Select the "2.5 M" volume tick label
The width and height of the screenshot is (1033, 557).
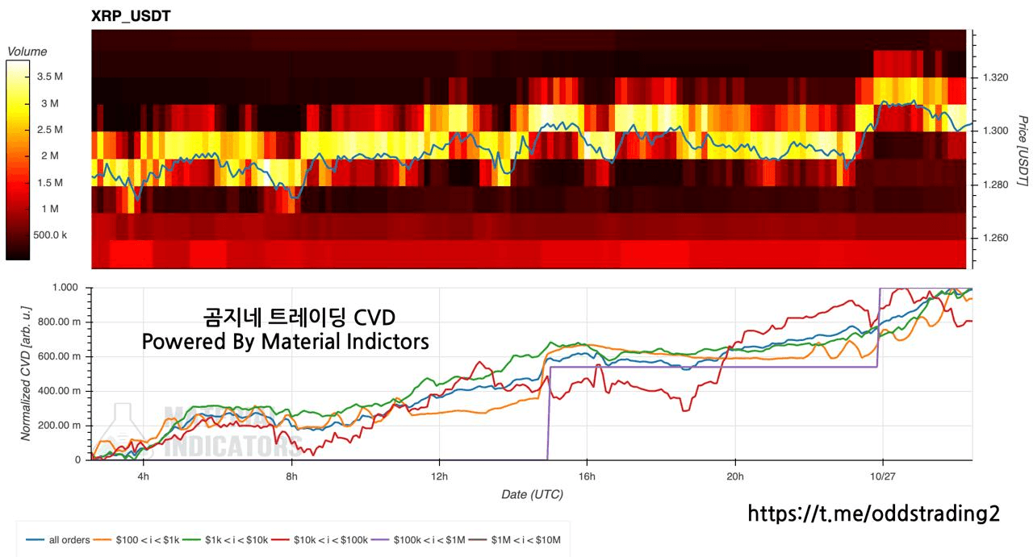pos(49,130)
